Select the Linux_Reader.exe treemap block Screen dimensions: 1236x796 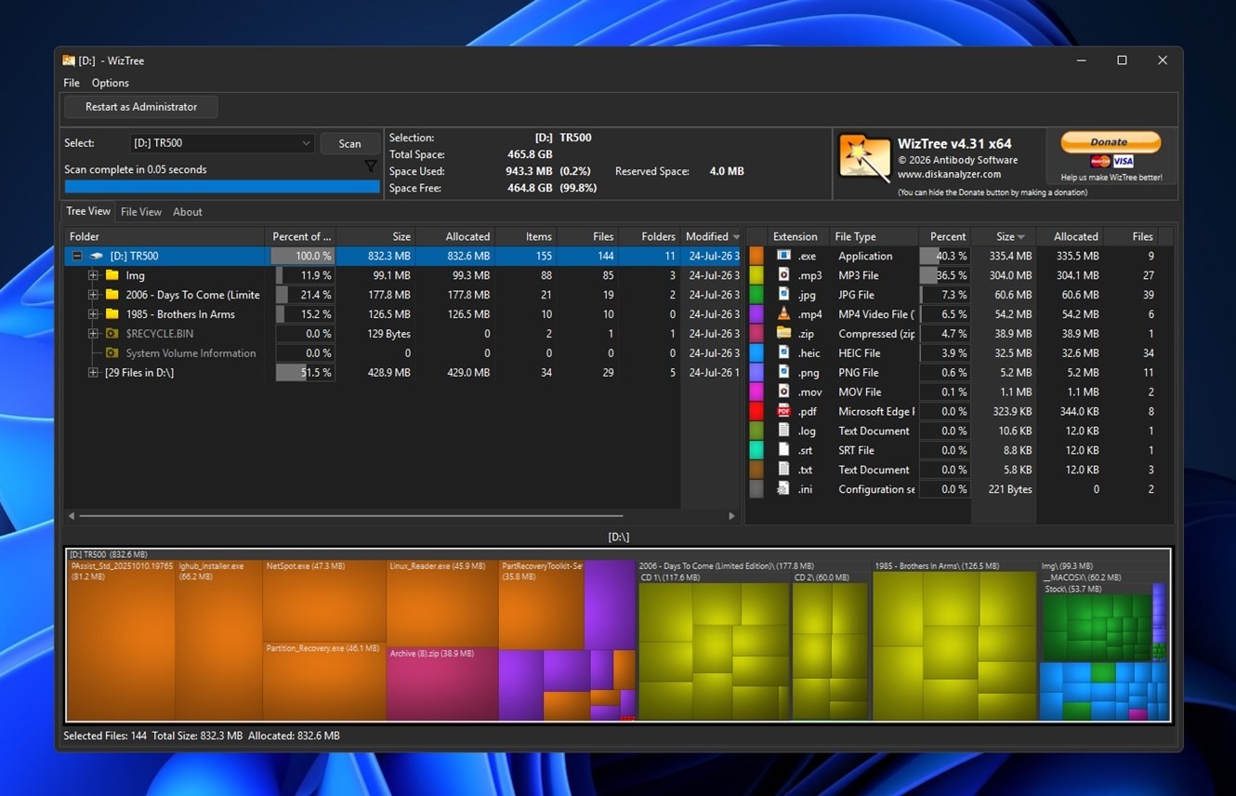click(442, 604)
